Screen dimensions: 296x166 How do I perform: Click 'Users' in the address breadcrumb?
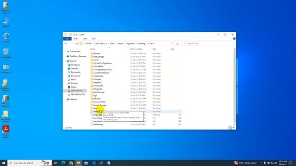[x=112, y=44]
